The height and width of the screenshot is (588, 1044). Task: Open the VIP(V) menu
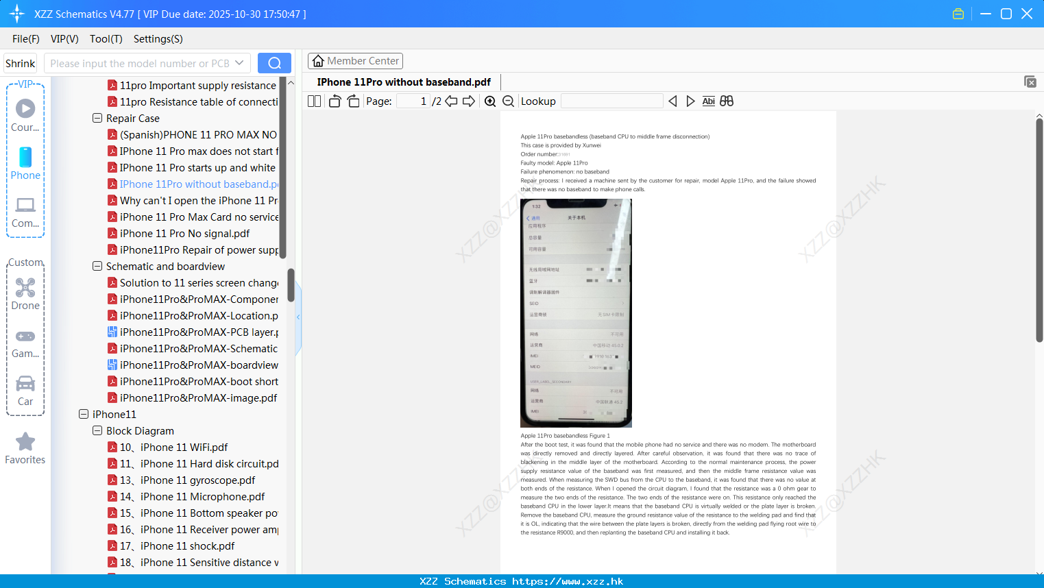pos(64,39)
